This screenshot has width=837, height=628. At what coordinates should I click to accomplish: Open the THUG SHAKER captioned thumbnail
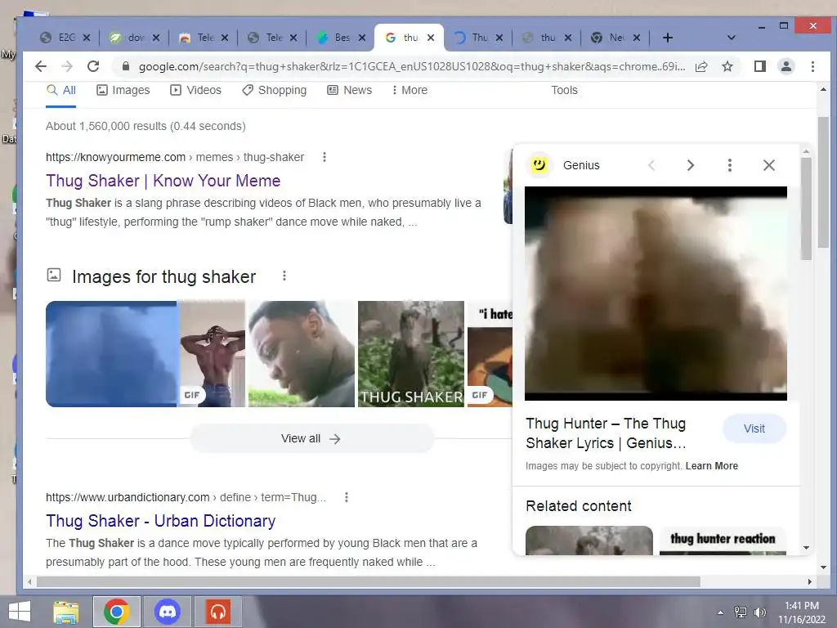[x=411, y=353]
